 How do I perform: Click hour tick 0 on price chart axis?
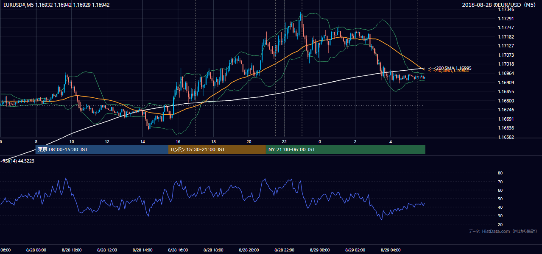320,141
